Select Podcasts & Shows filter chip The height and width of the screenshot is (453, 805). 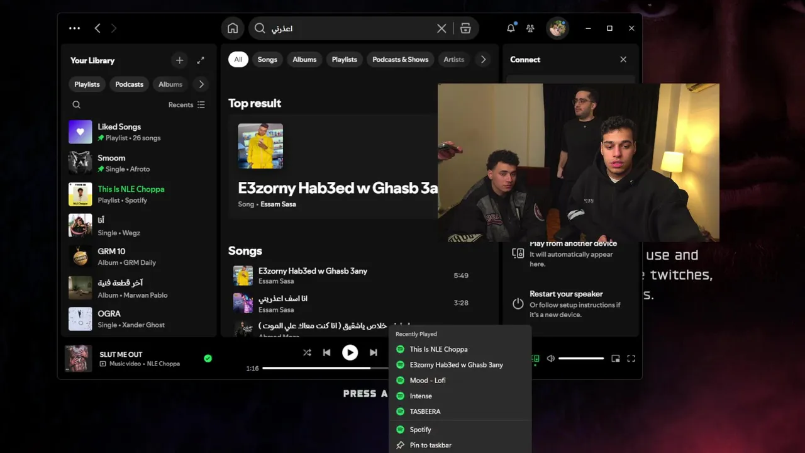point(400,60)
